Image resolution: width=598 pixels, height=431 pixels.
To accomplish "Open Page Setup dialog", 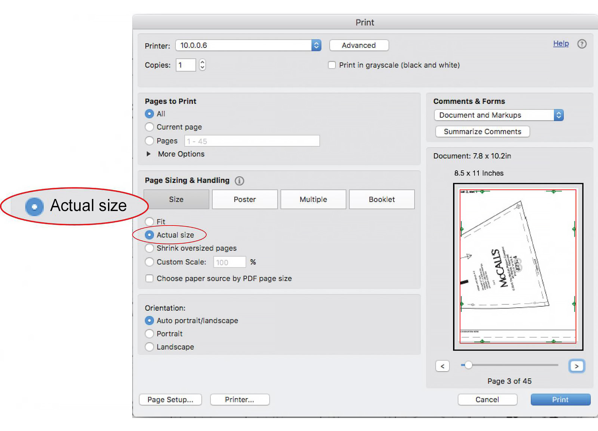I will point(170,400).
